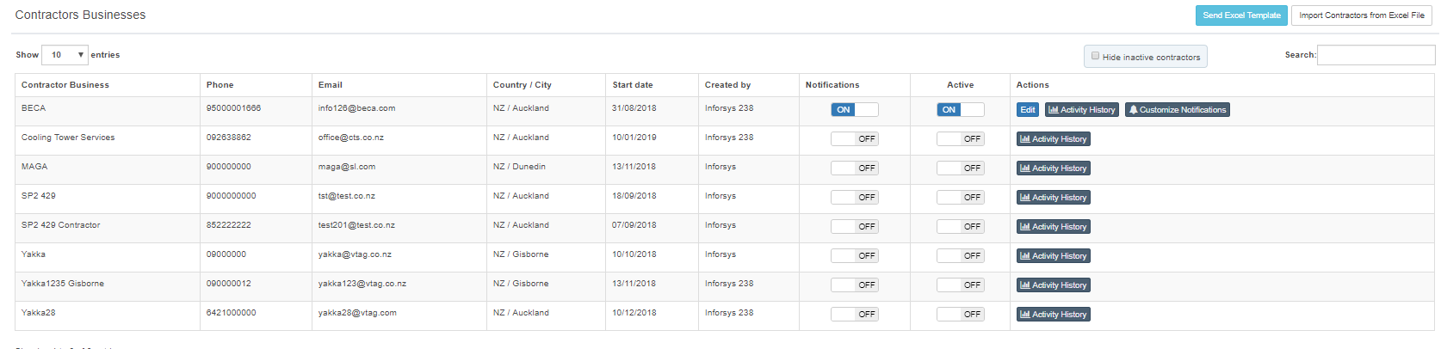Open Activity History for SP2 429 Contractor
The width and height of the screenshot is (1441, 349).
coord(1053,227)
